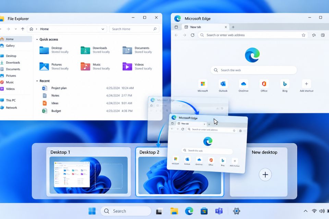Screen dimensions: 329x219
Task: Select Budget recent file
Action: click(x=88, y=111)
